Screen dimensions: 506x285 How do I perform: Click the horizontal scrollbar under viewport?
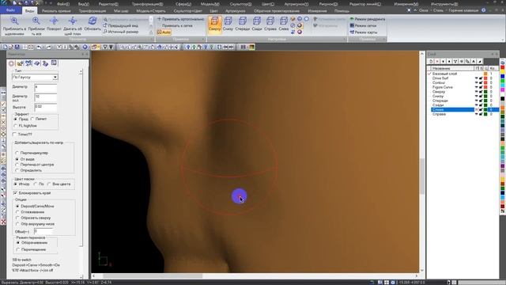[x=255, y=276]
